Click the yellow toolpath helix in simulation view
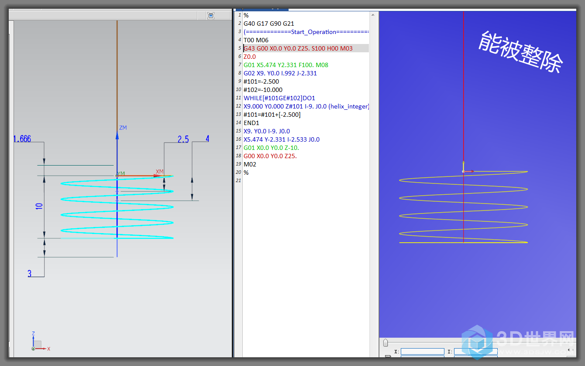 [x=463, y=207]
